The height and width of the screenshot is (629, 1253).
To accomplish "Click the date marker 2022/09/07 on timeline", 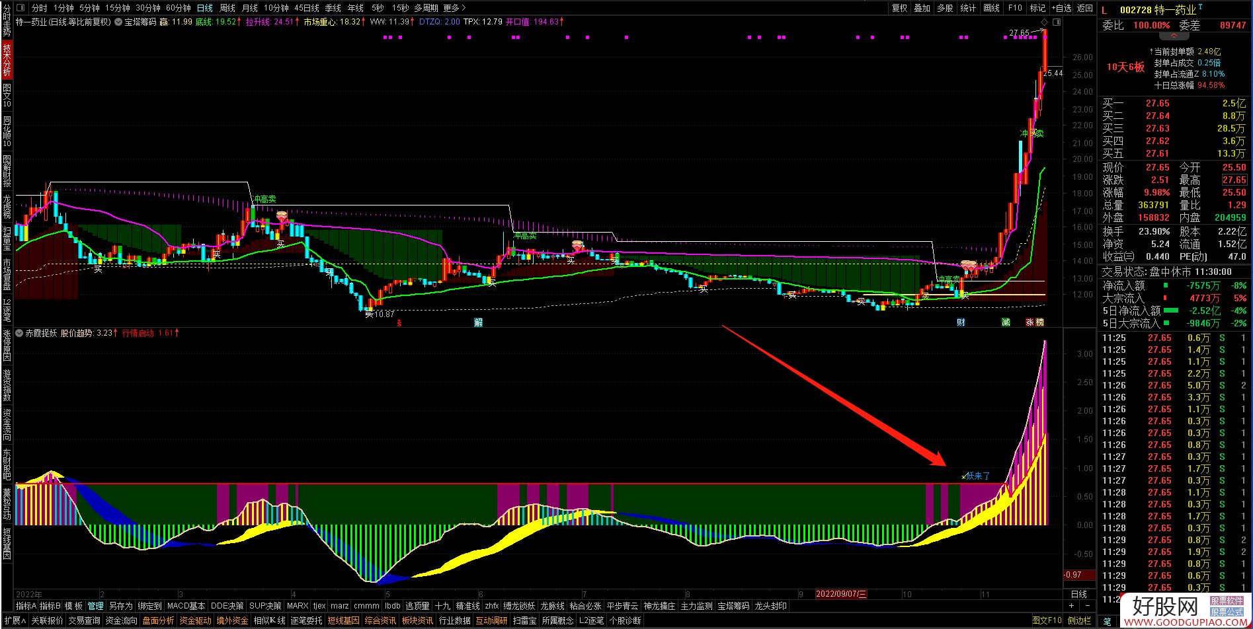I will (841, 594).
